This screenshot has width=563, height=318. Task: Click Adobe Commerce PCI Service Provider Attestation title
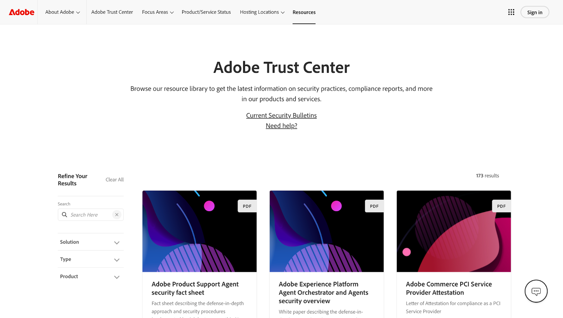pyautogui.click(x=449, y=288)
